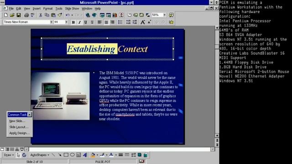The width and height of the screenshot is (292, 164).
Task: Open 3-D settings on Drawing toolbar
Action: (146, 155)
